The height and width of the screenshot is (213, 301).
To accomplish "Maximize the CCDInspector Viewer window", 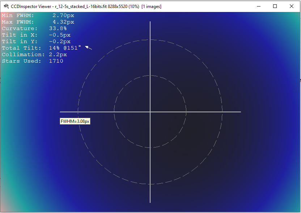I will pos(275,6).
